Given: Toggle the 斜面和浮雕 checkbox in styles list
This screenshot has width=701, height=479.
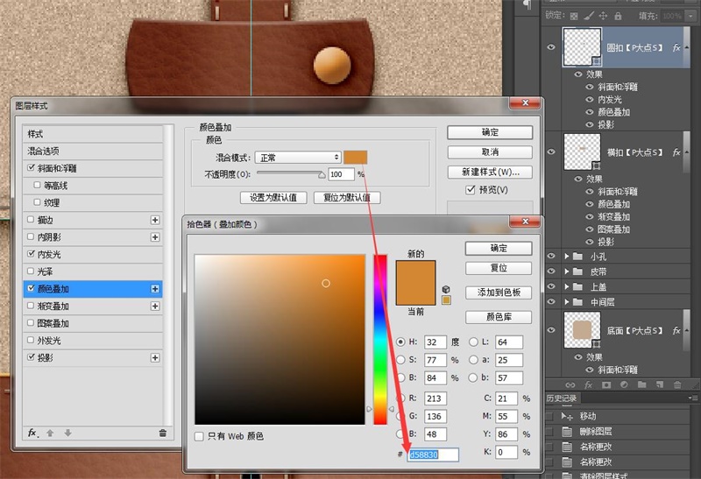Looking at the screenshot, I should (x=31, y=167).
